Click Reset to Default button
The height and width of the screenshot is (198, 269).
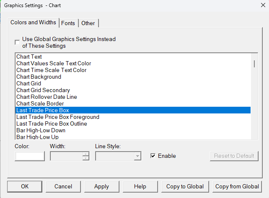[234, 156]
